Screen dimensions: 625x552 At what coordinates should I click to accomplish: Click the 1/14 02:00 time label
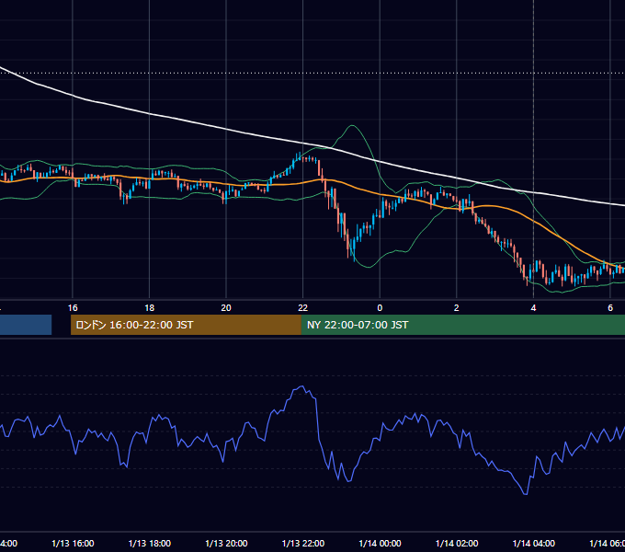tap(457, 543)
